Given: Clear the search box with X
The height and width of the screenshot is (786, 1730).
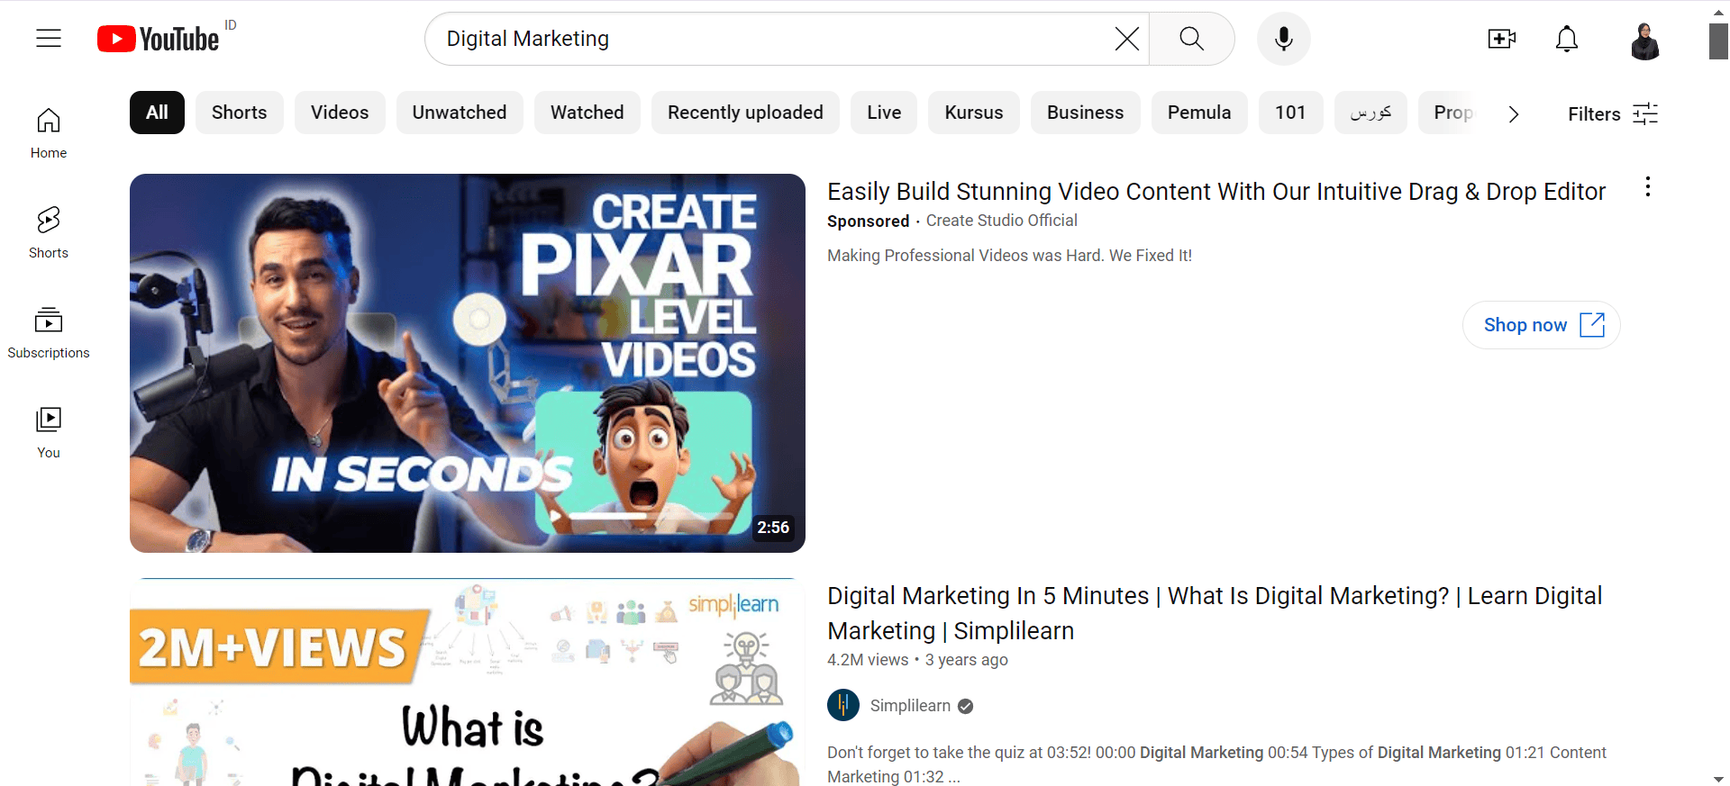Looking at the screenshot, I should click(1126, 39).
